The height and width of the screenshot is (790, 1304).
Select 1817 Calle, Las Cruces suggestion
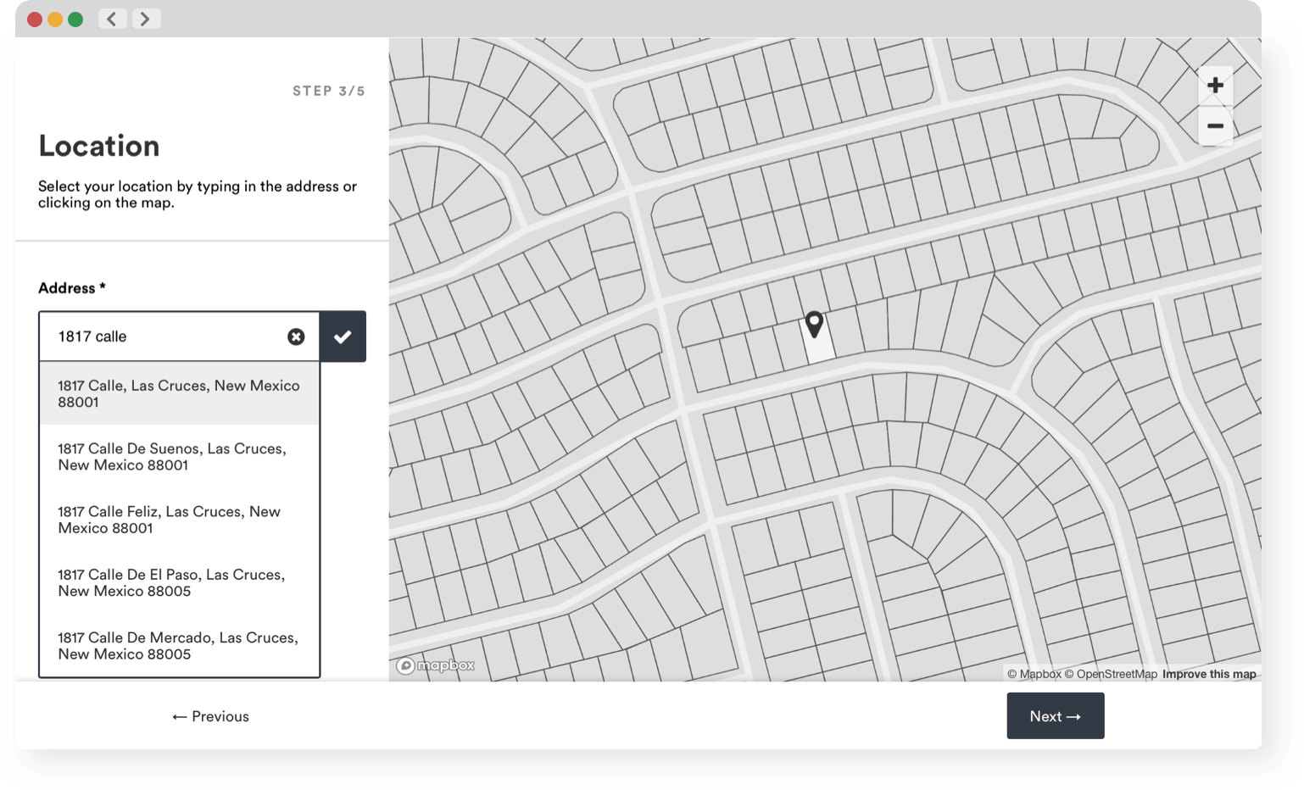click(180, 393)
